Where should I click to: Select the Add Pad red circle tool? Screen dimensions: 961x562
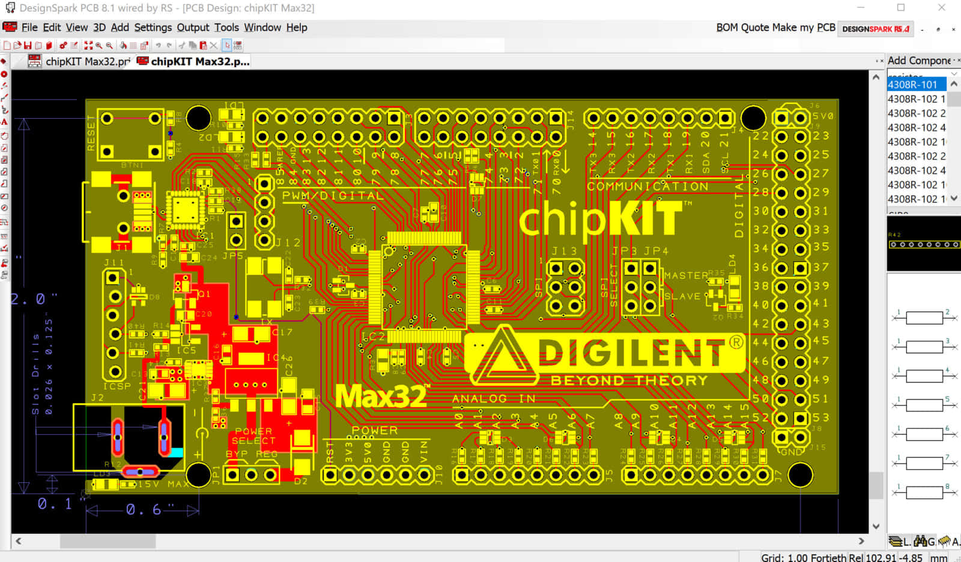[x=4, y=74]
